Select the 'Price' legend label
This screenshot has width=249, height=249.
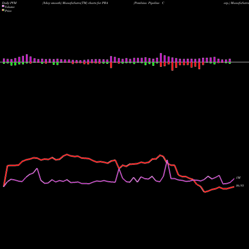click(x=8, y=11)
